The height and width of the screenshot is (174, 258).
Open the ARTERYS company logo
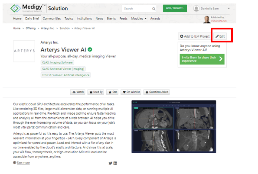(24, 51)
